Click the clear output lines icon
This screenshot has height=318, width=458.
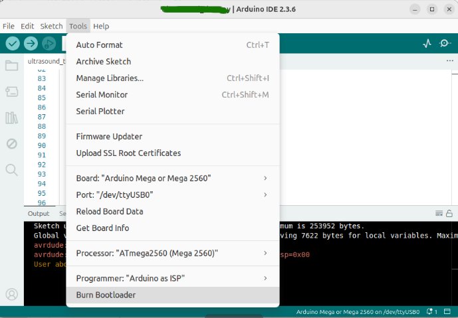439,213
